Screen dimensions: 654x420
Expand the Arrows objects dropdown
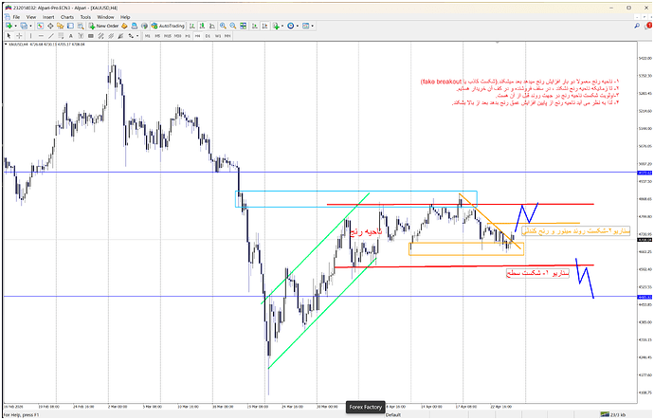(x=137, y=36)
